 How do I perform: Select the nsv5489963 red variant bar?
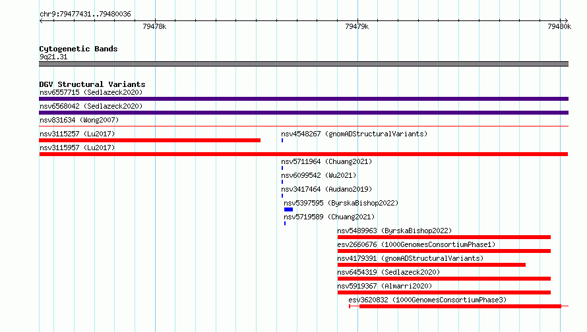pos(444,237)
